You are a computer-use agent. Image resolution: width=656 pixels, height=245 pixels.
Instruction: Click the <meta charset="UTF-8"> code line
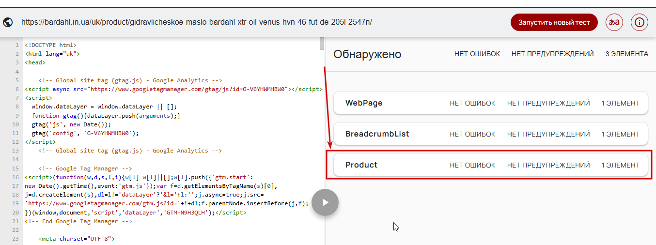click(x=77, y=239)
